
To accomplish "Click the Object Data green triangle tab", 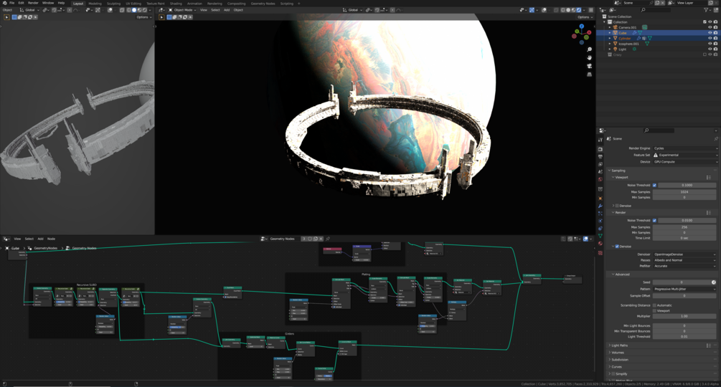I will coord(600,236).
